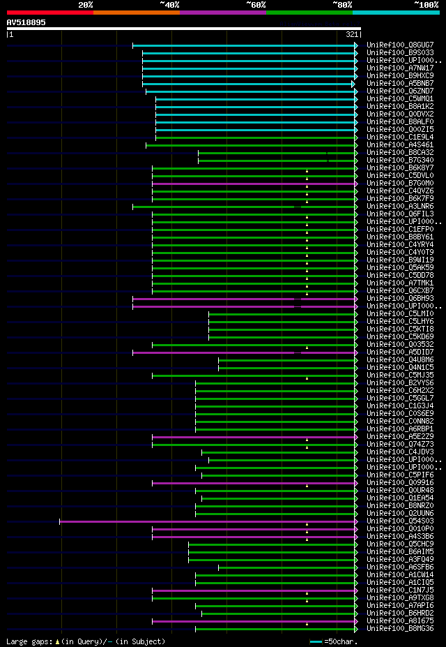Select the UniRef100_B8A1K2 hit name

(x=400, y=107)
